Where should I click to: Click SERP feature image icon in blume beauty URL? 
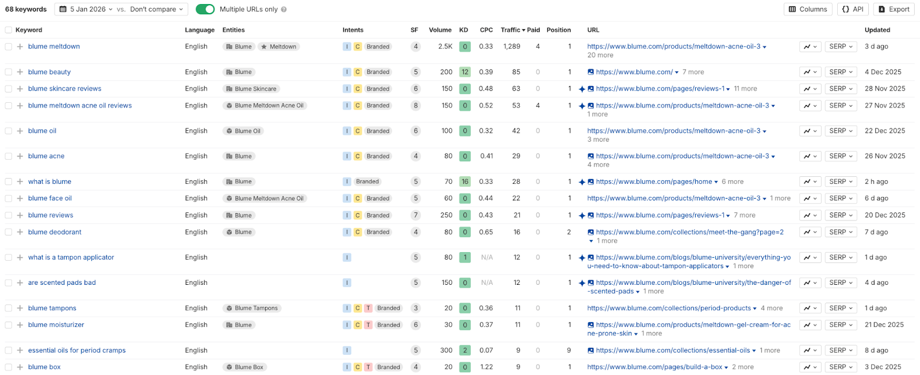pos(591,72)
